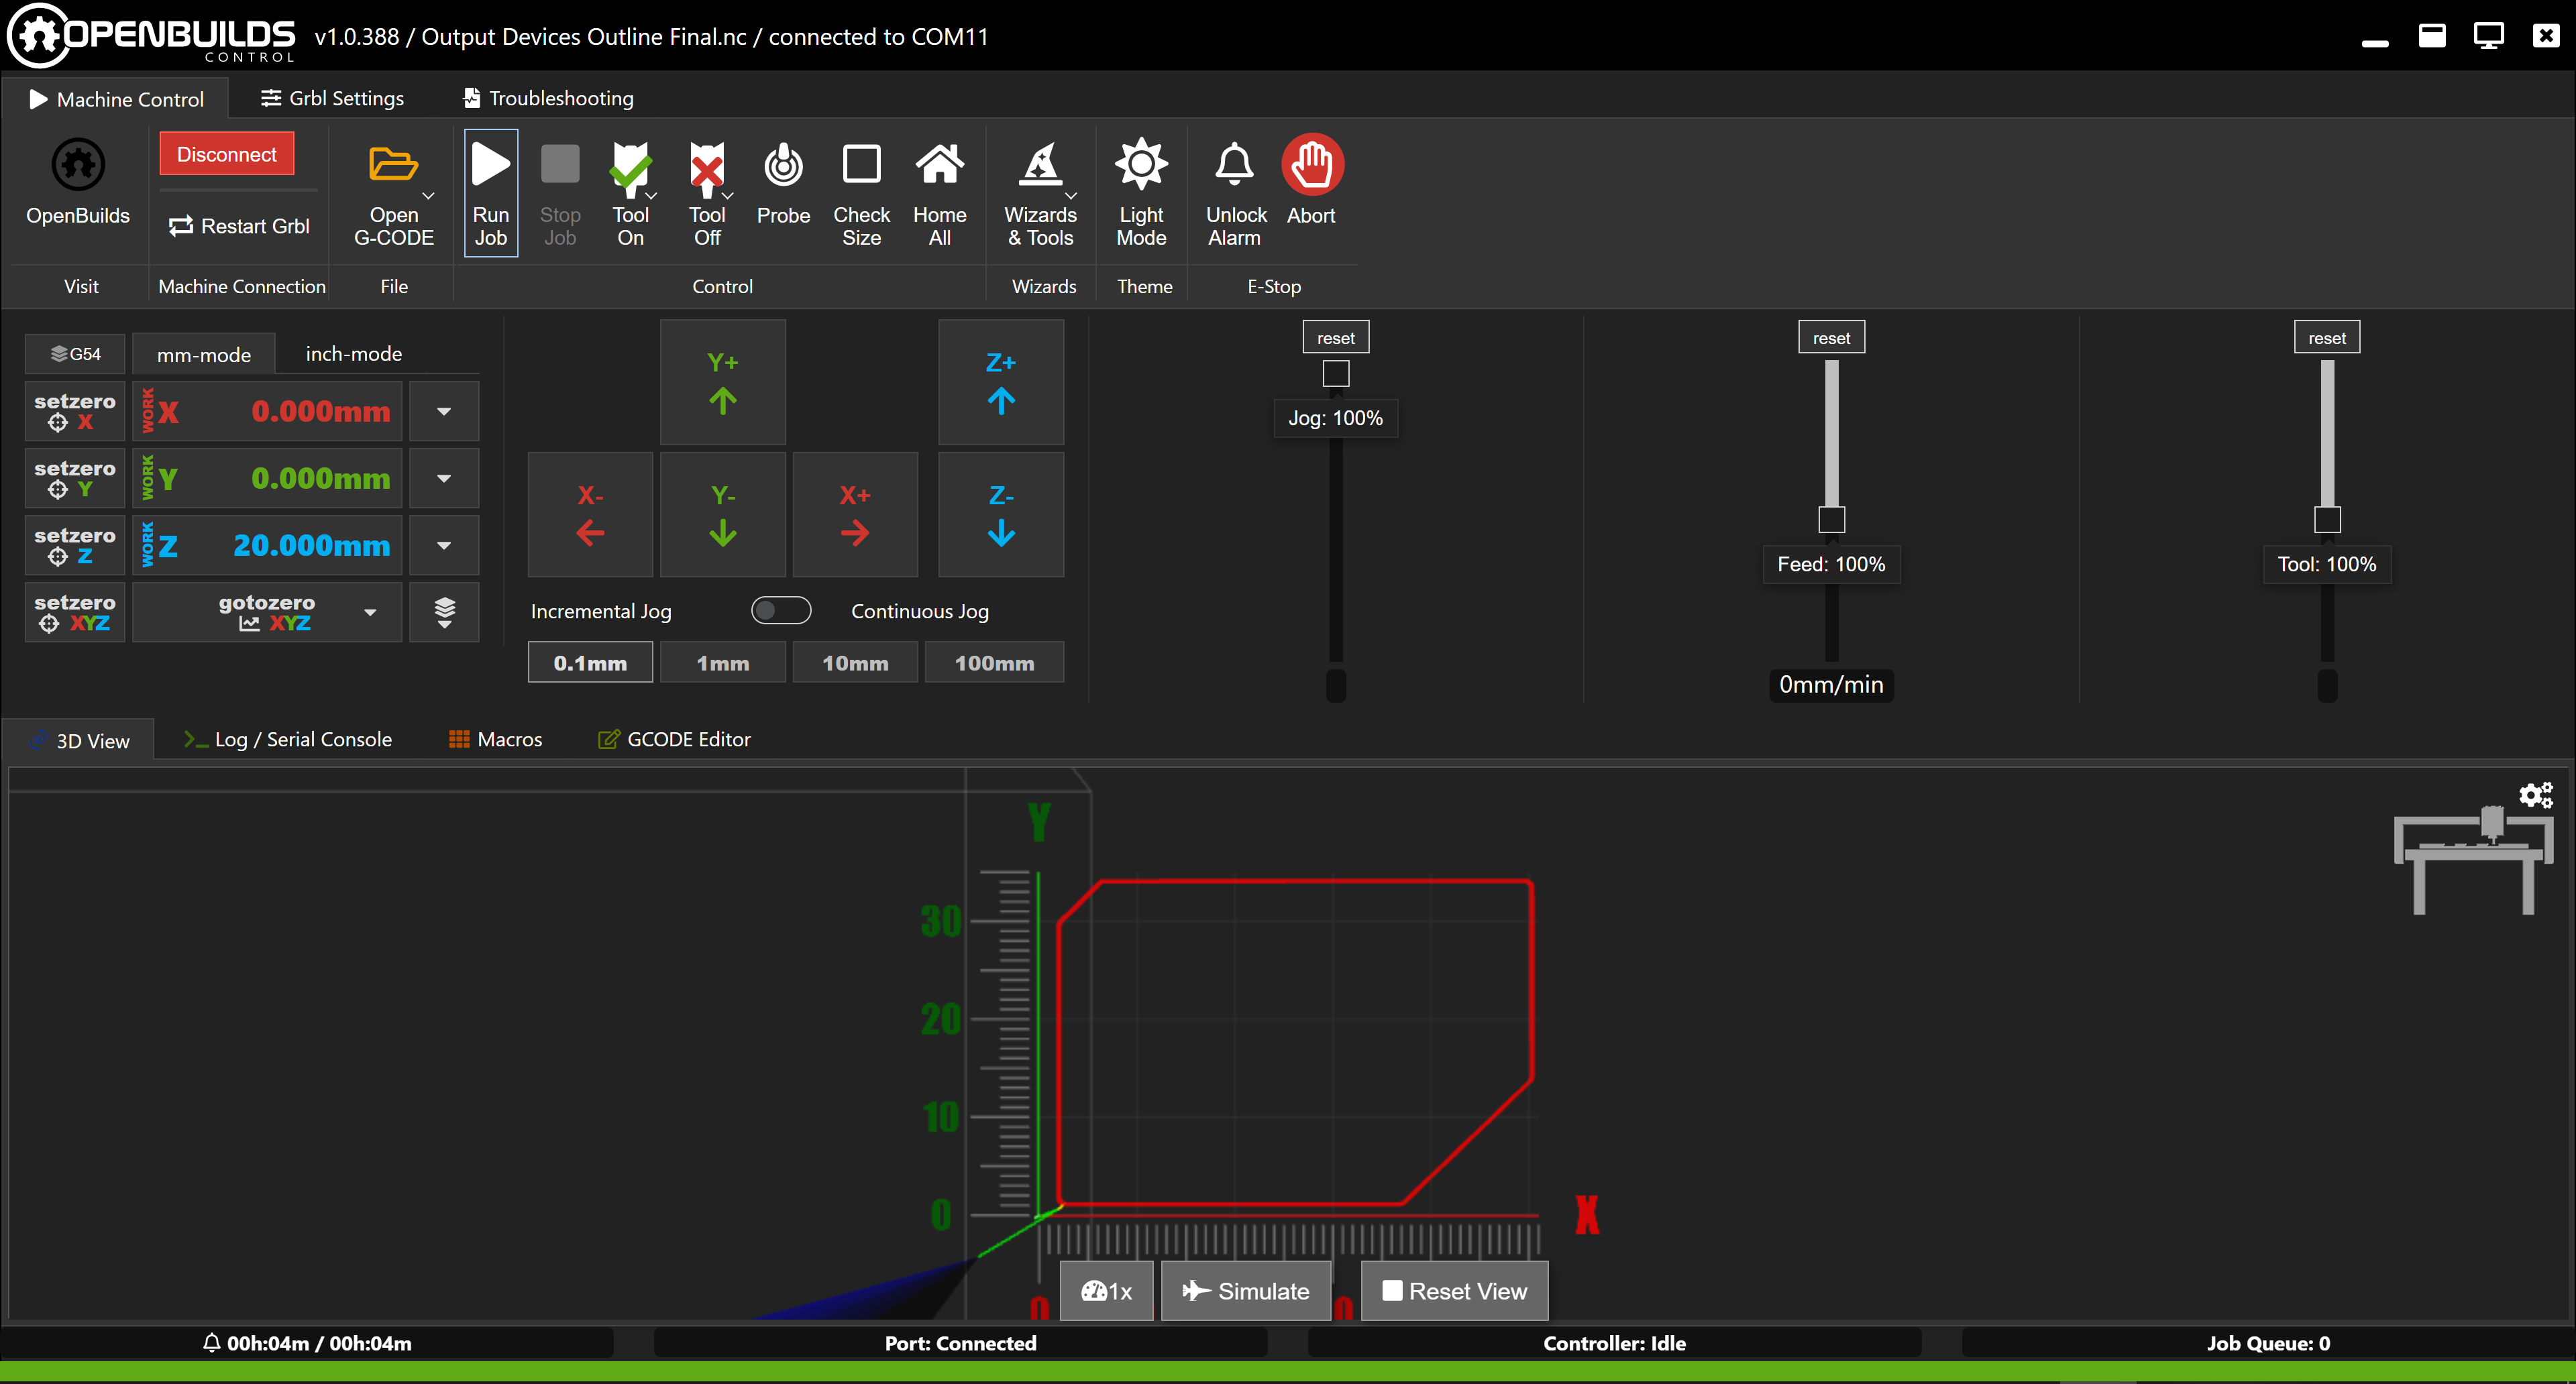Expand Wizards & Tools dropdown chevron
This screenshot has width=2576, height=1384.
click(1071, 197)
